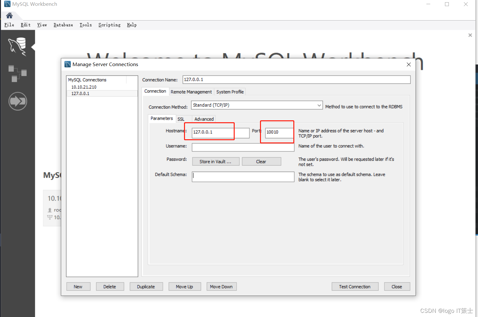The height and width of the screenshot is (317, 478).
Task: Open the Models sidebar icon
Action: tap(17, 73)
